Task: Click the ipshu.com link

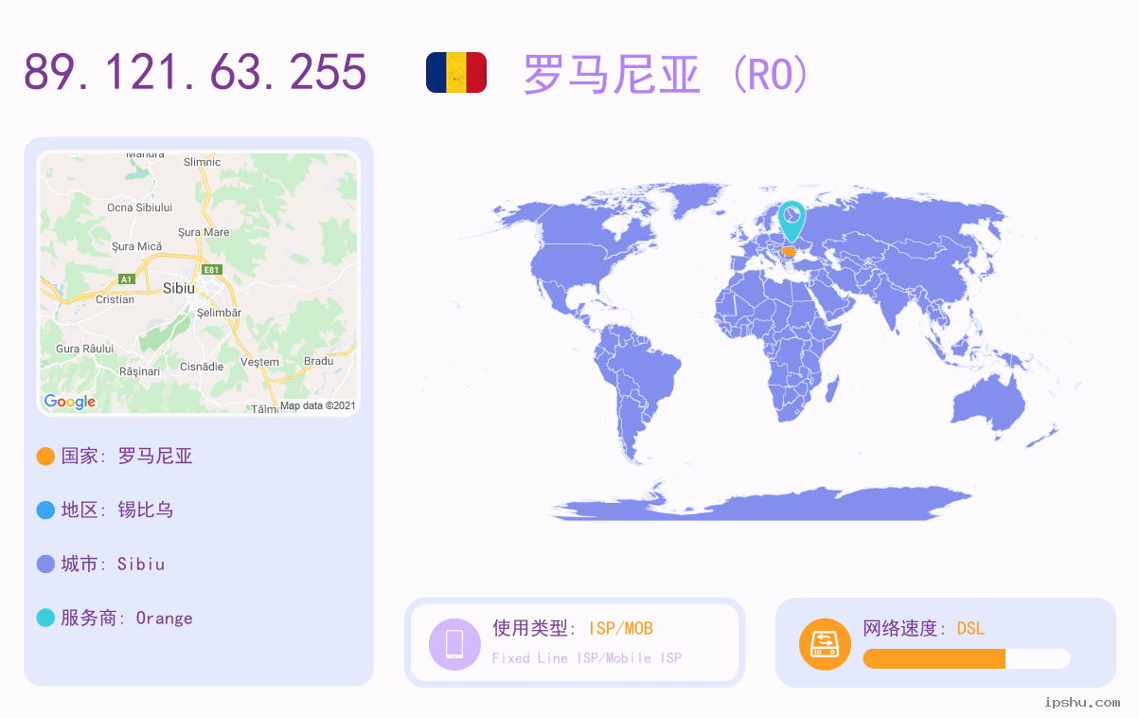Action: click(1082, 702)
